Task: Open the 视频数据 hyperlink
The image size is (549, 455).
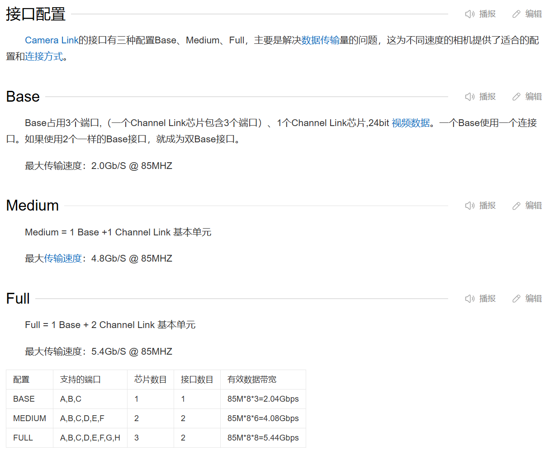Action: (411, 123)
